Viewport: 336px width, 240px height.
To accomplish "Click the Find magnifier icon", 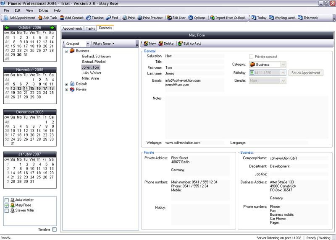I will pyautogui.click(x=109, y=18).
